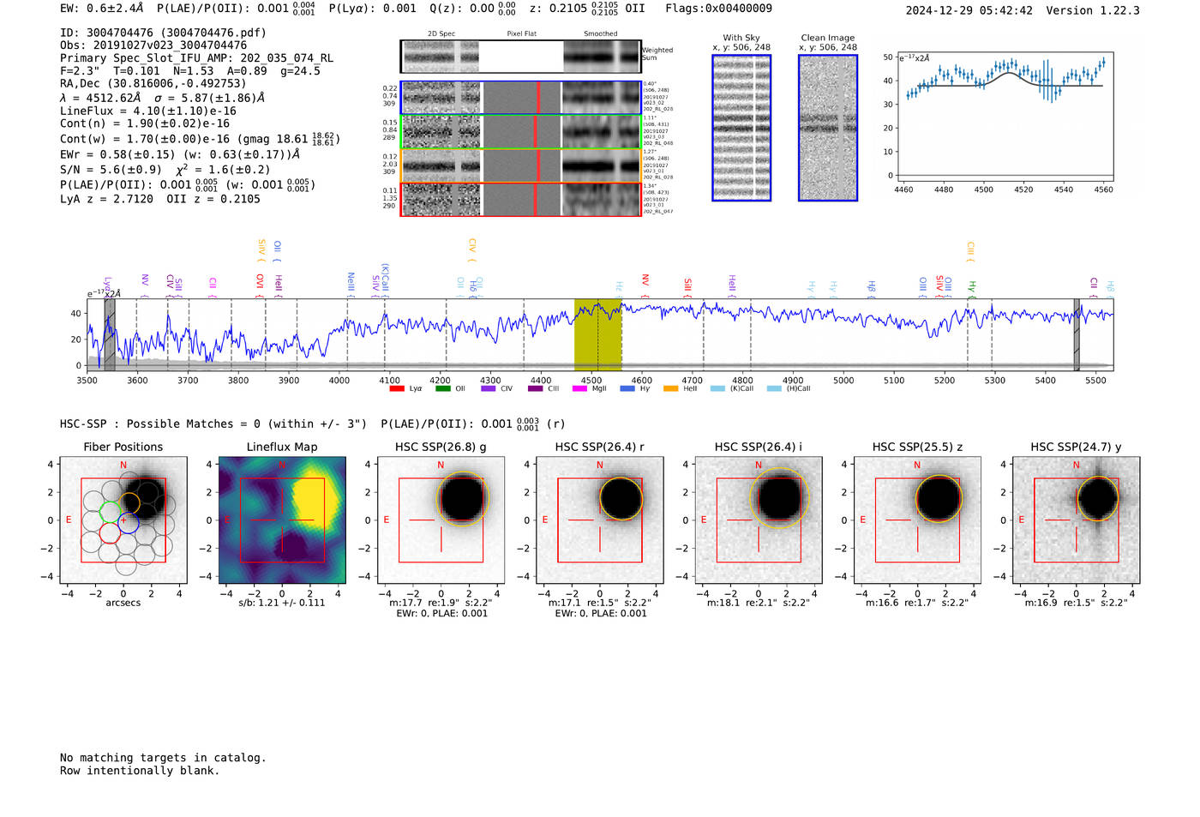The image size is (1200, 817).
Task: Click the 'm:16.9 re:1.5" s:2.2"' caption
Action: [x=1077, y=603]
